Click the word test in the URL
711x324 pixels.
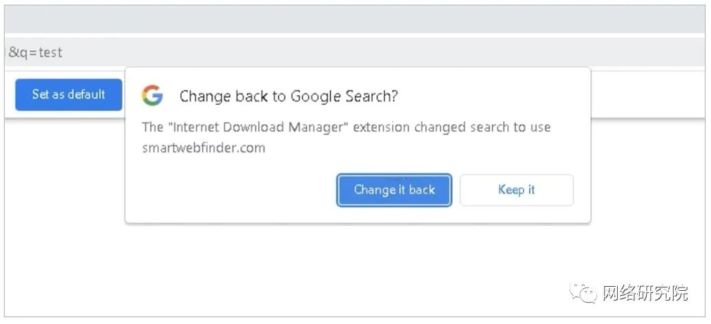50,52
